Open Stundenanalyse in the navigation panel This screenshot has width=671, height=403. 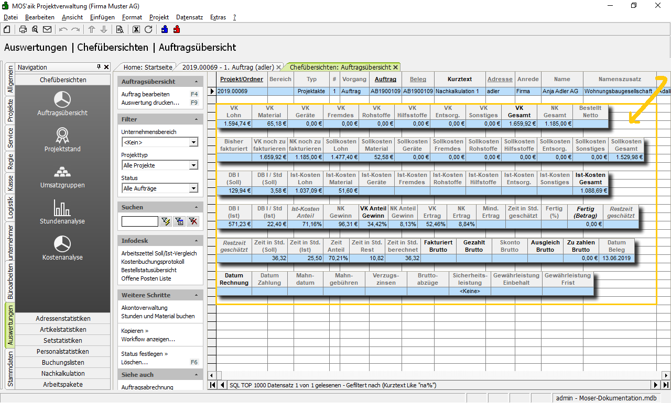[x=62, y=211]
